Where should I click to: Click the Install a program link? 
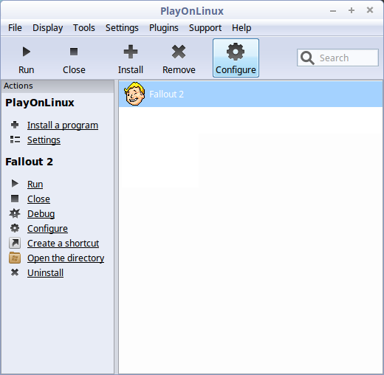pyautogui.click(x=63, y=125)
